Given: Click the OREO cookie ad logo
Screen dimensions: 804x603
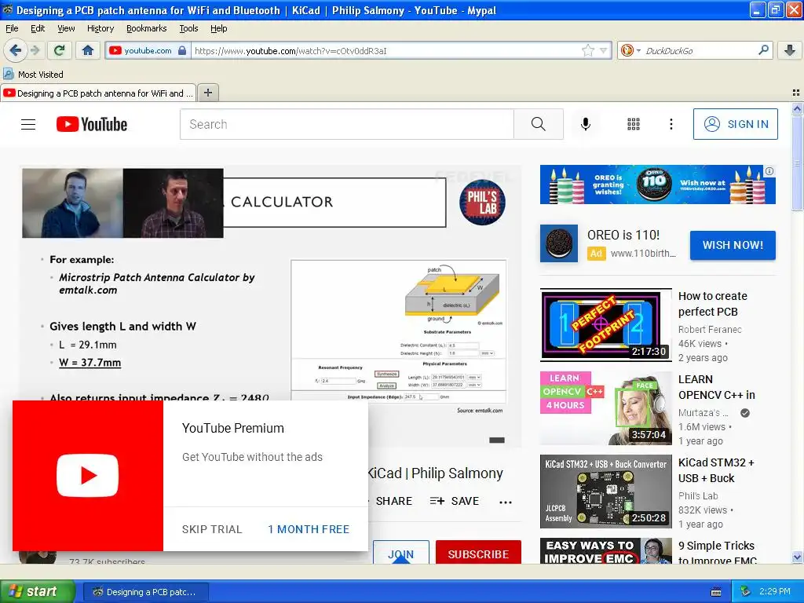Looking at the screenshot, I should point(559,243).
